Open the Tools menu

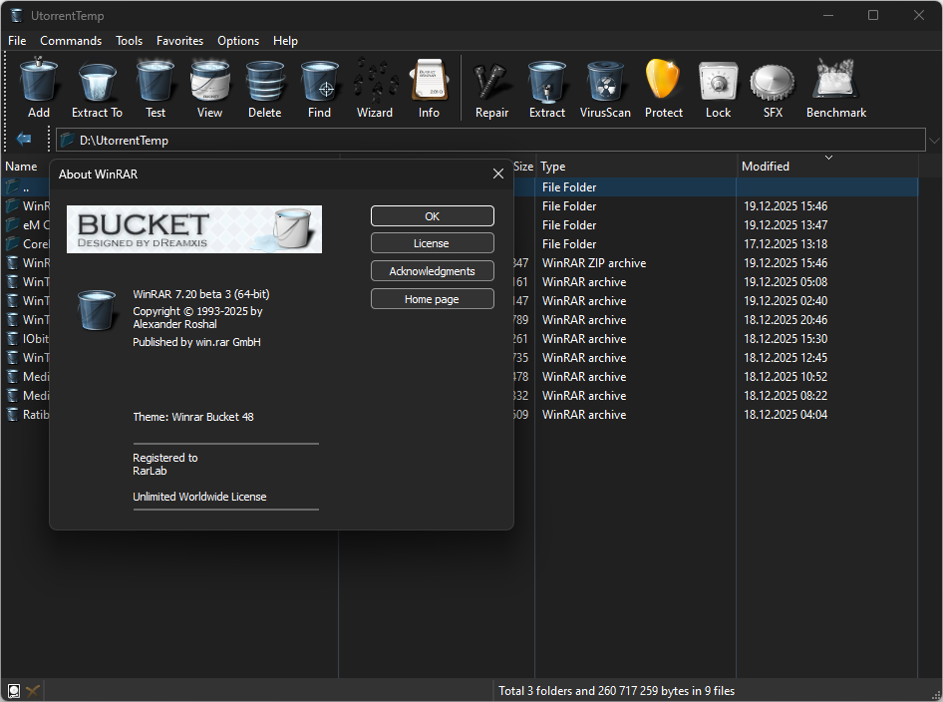(130, 41)
